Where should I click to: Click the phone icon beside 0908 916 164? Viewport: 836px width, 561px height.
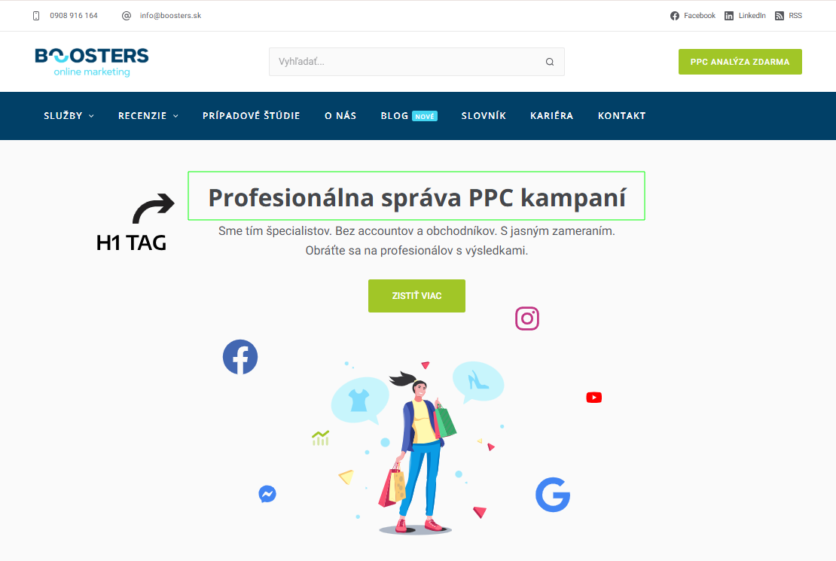[x=36, y=16]
